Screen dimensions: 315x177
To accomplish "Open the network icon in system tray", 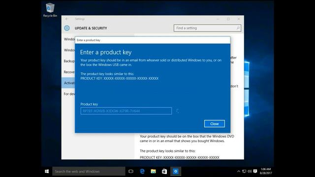I will 244,172.
